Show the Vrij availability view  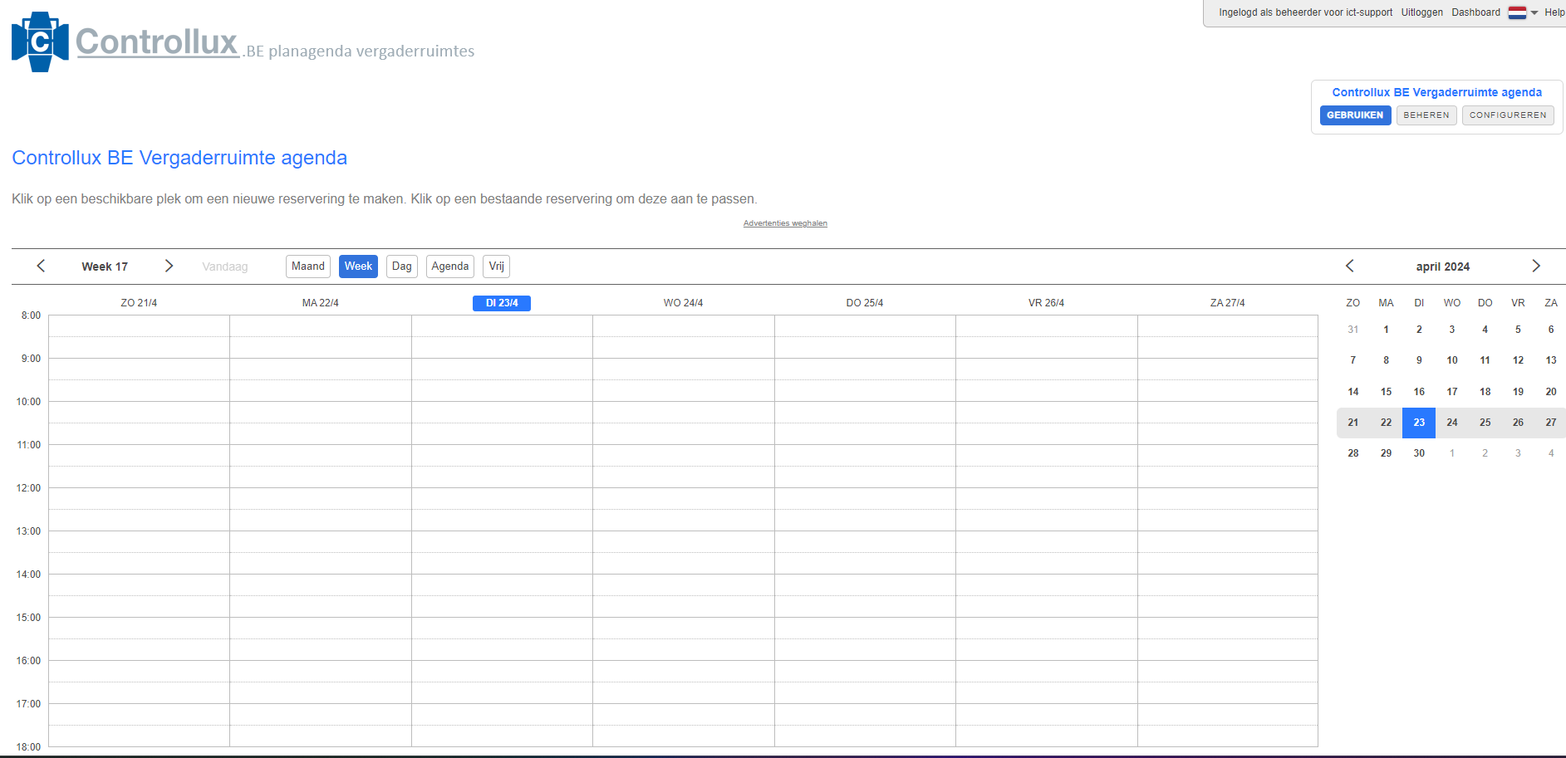(x=496, y=267)
